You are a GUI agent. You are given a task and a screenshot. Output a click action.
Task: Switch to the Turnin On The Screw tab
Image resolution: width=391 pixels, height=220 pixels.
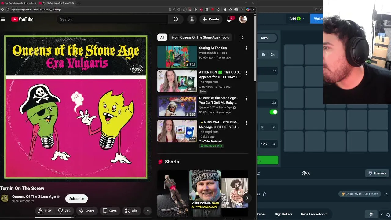click(57, 3)
